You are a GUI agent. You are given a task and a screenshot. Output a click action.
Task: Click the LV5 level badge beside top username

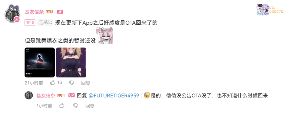pyautogui.click(x=49, y=12)
